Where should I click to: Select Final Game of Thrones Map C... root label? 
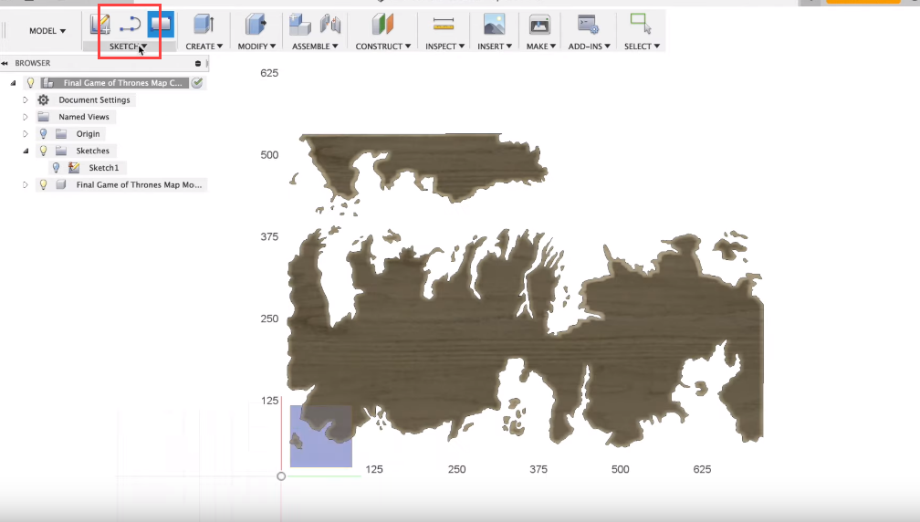122,83
